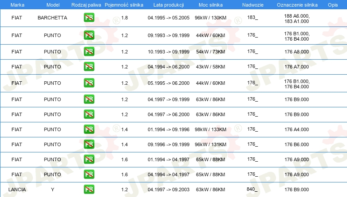Image resolution: width=347 pixels, height=197 pixels.
Task: Click the 840_ body code cell
Action: [252, 189]
